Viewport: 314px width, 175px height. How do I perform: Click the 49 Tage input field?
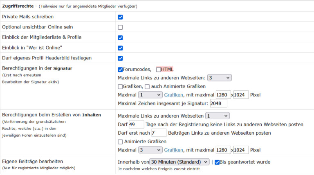[x=136, y=124]
